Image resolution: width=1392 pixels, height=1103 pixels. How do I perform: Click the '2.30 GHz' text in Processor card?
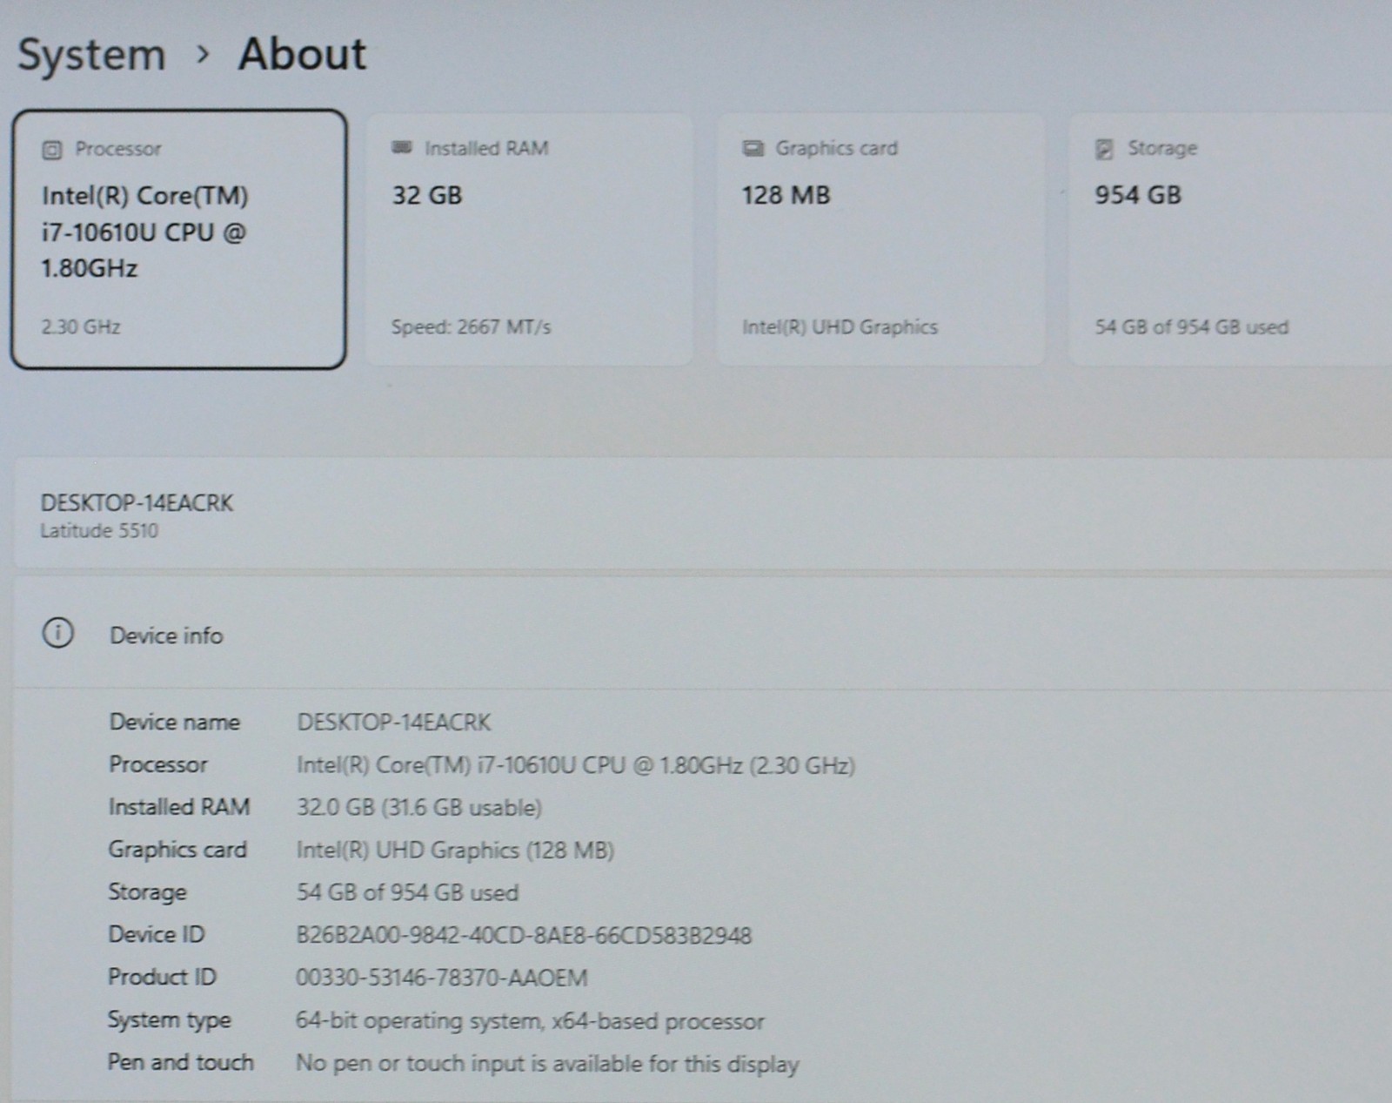[81, 327]
